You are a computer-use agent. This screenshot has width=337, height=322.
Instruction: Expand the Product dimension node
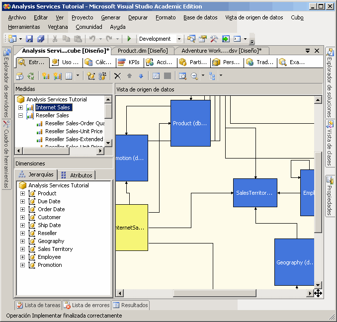point(22,193)
